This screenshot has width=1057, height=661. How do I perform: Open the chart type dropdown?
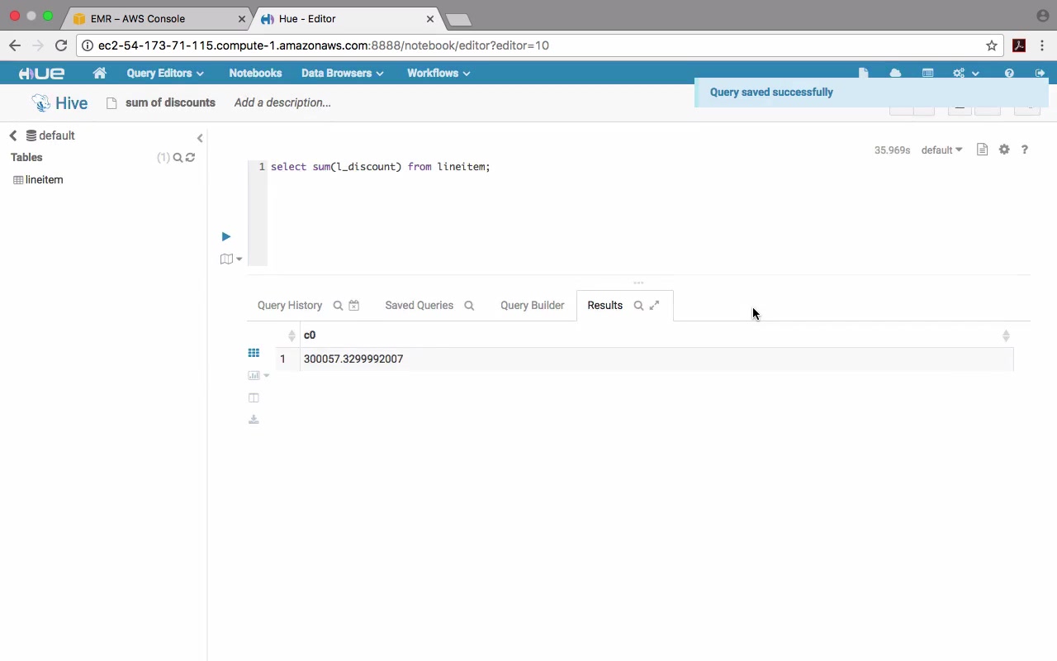[x=258, y=375]
